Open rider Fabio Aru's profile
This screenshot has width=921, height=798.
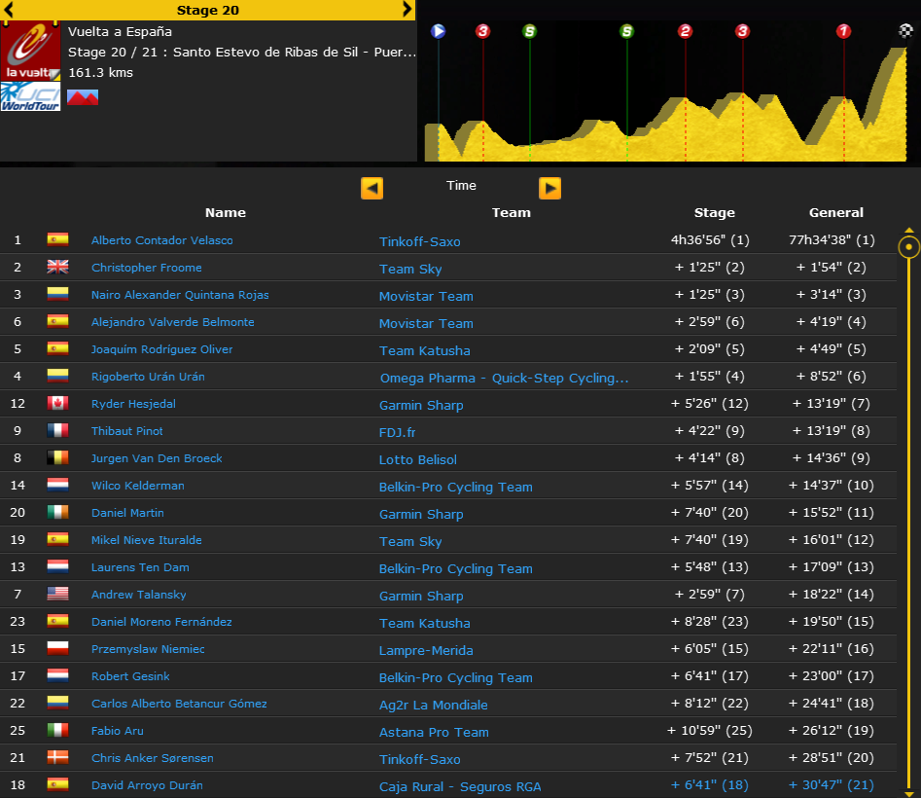point(117,731)
